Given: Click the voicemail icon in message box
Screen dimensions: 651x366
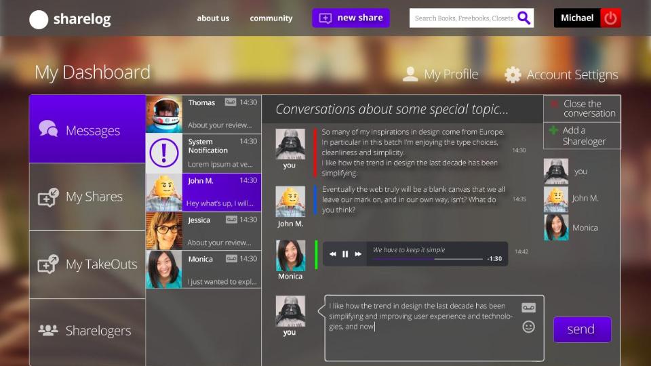Looking at the screenshot, I should 528,308.
